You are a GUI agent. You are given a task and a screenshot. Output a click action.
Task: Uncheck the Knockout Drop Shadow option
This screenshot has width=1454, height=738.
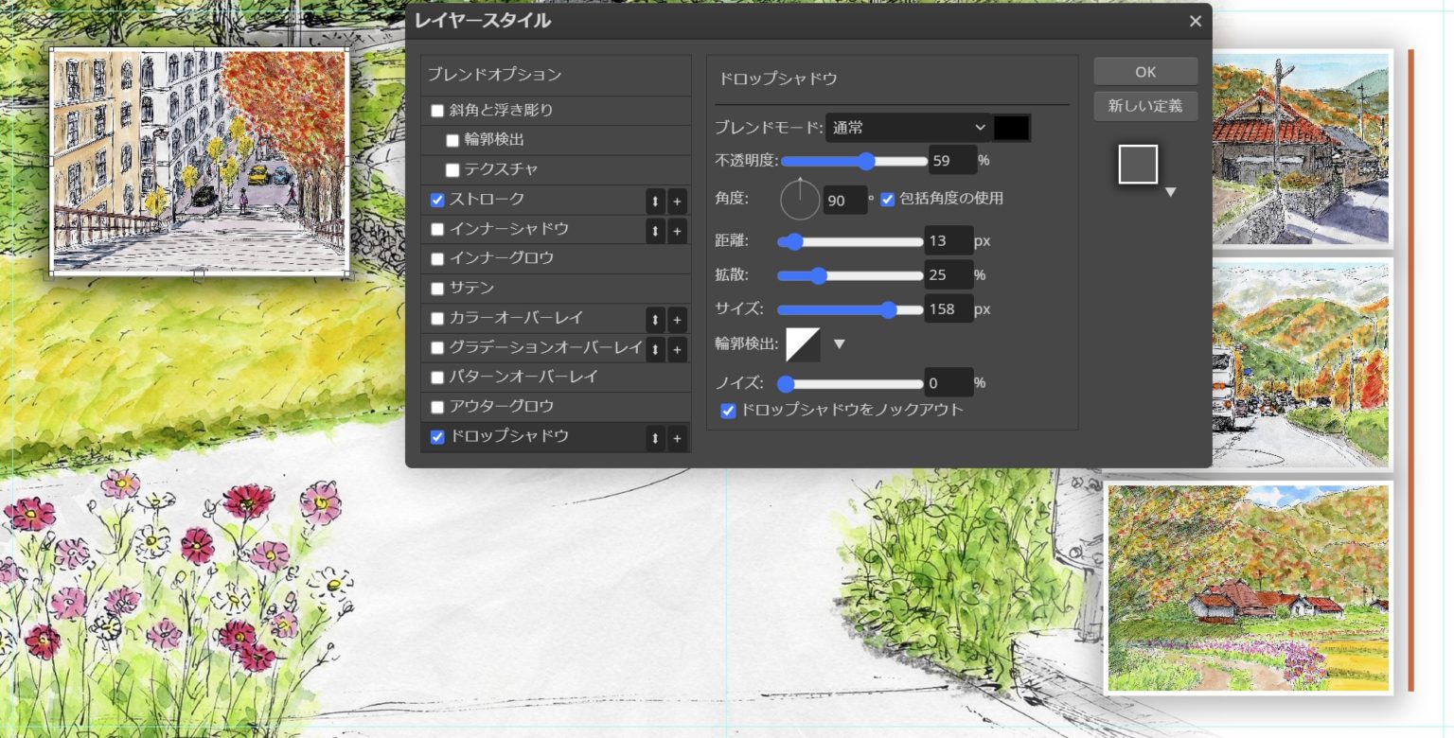coord(729,411)
